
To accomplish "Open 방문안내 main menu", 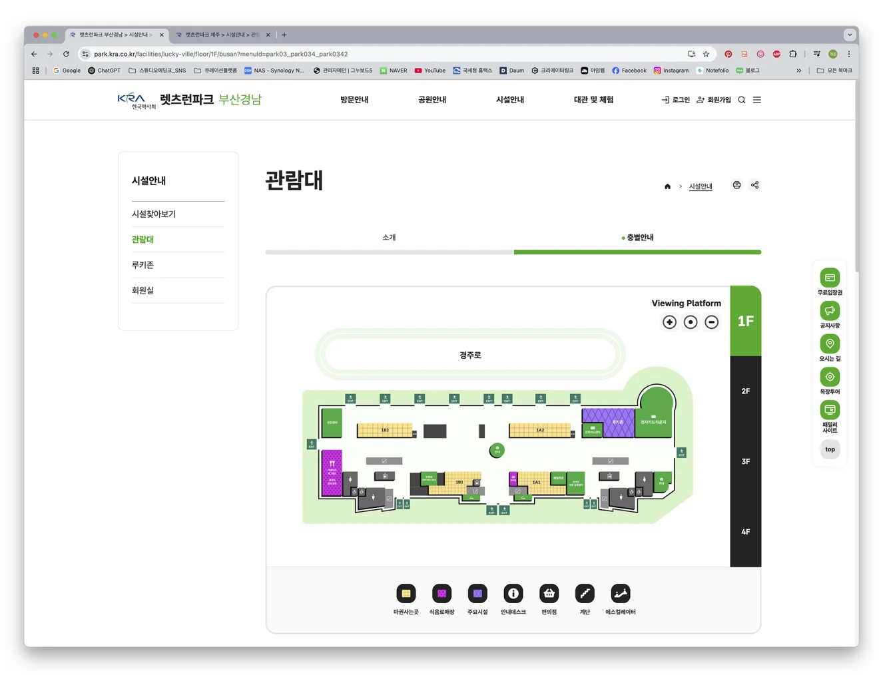I will point(354,100).
